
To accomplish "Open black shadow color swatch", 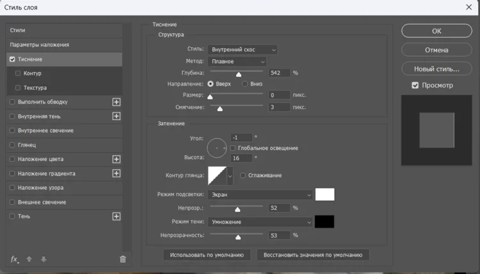I will (x=324, y=222).
